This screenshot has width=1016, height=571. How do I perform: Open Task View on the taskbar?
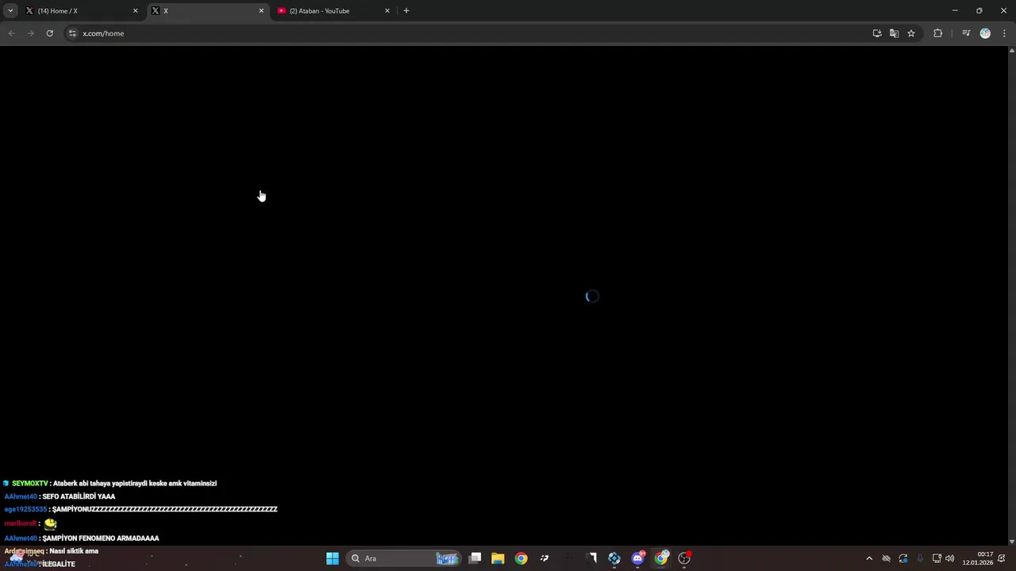coord(475,558)
